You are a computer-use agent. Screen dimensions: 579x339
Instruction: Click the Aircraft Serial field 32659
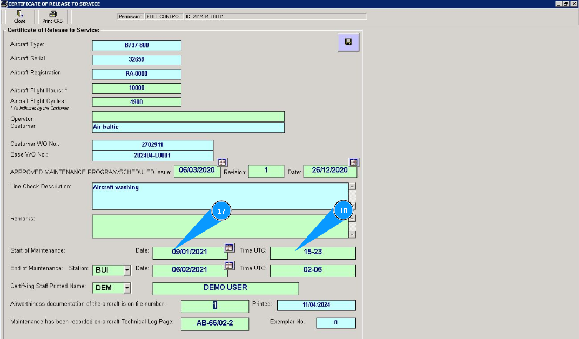137,59
